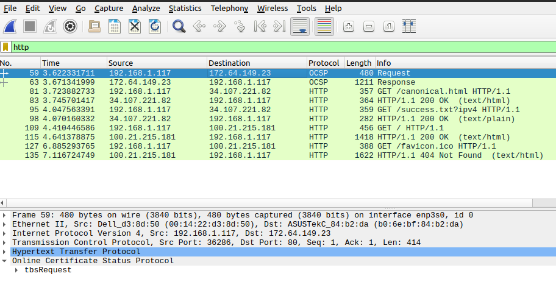Start capturing packets with the shark fin icon
The image size is (556, 304).
tap(10, 26)
